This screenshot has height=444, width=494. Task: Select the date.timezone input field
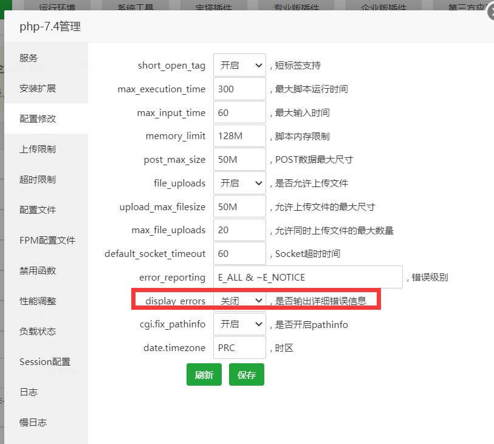(x=239, y=348)
